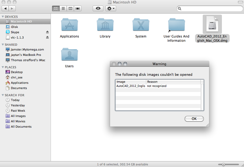
Task: Select the Library folder icon
Action: click(x=105, y=24)
